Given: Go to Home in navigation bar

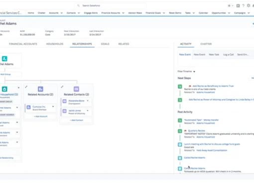Looking at the screenshot, I should tap(31, 13).
